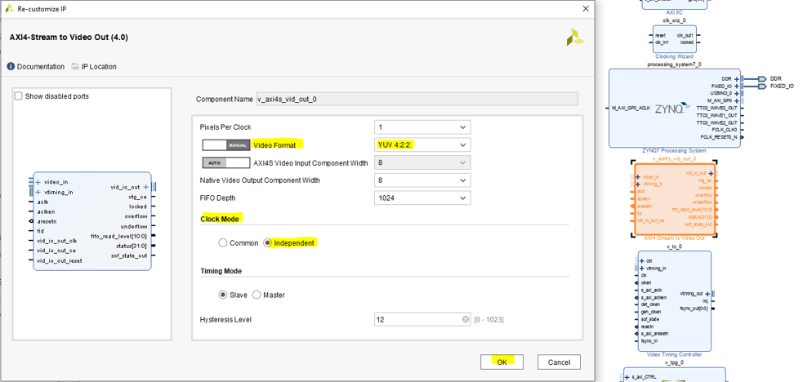Confirm with the OK button

pos(502,362)
